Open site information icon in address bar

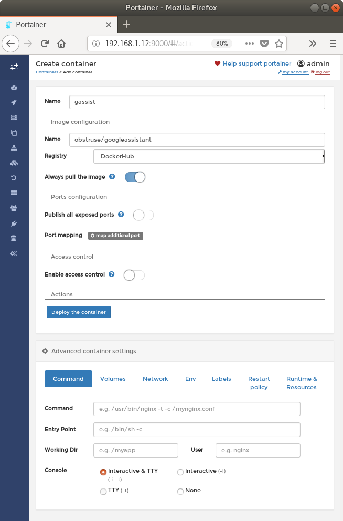[x=96, y=44]
